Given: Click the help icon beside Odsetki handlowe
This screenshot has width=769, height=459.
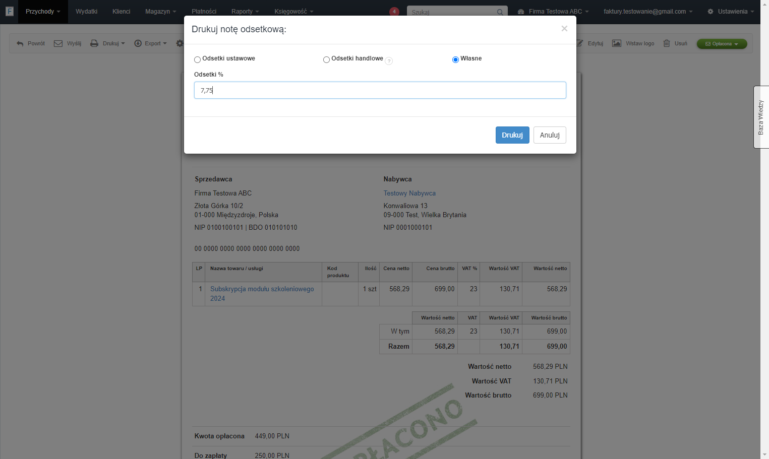Looking at the screenshot, I should click(x=389, y=61).
